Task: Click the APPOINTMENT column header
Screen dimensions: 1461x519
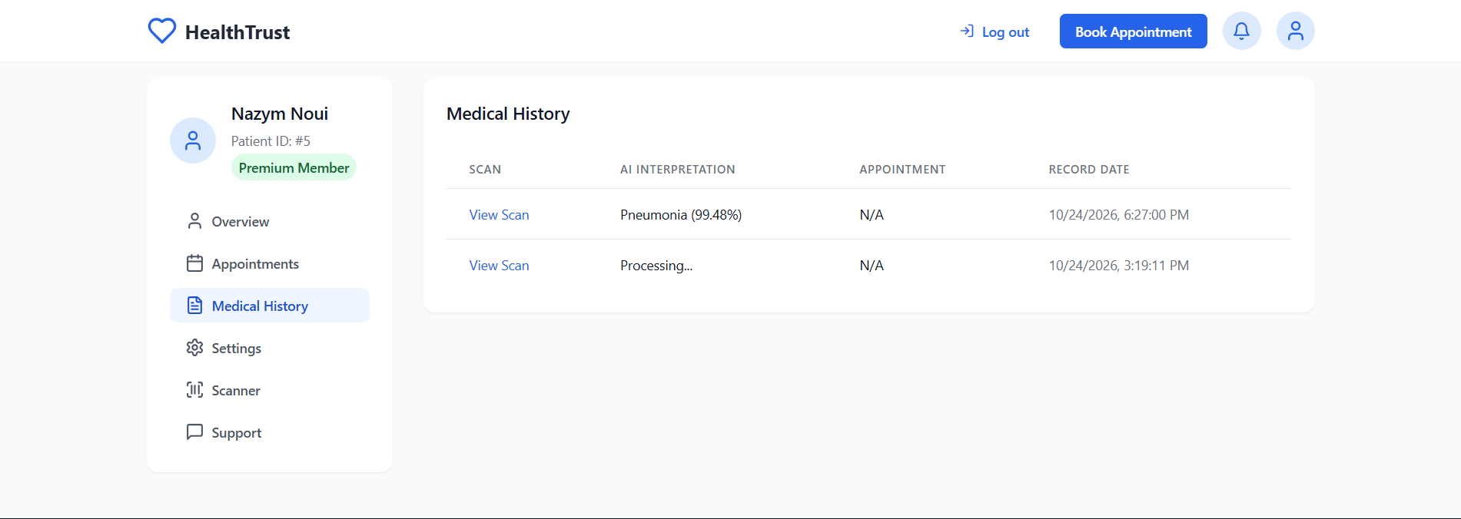Action: [x=902, y=170]
